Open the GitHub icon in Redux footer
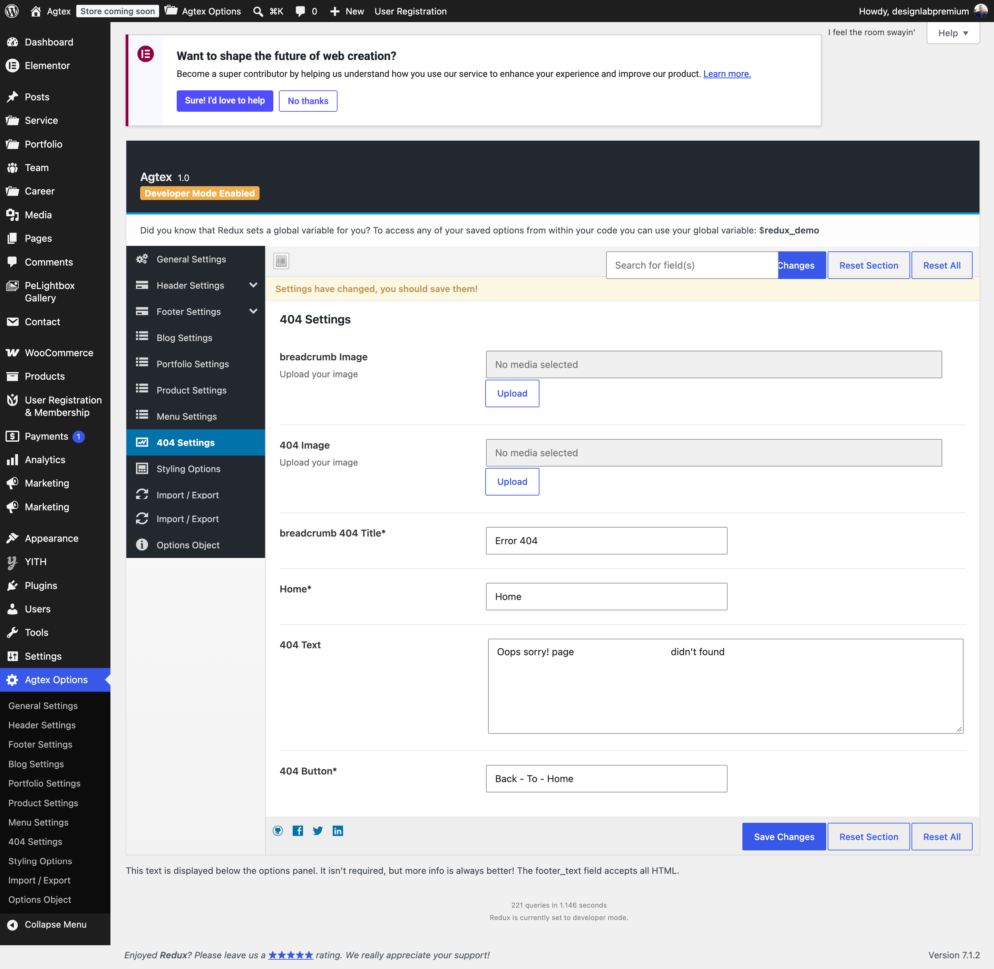The image size is (994, 969). (x=278, y=831)
